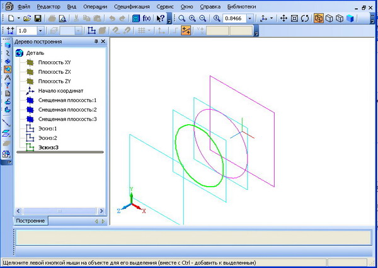Image resolution: width=378 pixels, height=268 pixels.
Task: Click the view orientation axes icon
Action: (x=264, y=18)
